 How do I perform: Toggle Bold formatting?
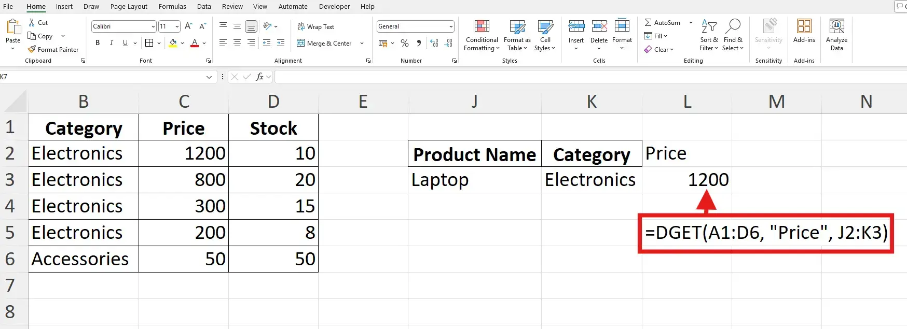98,43
